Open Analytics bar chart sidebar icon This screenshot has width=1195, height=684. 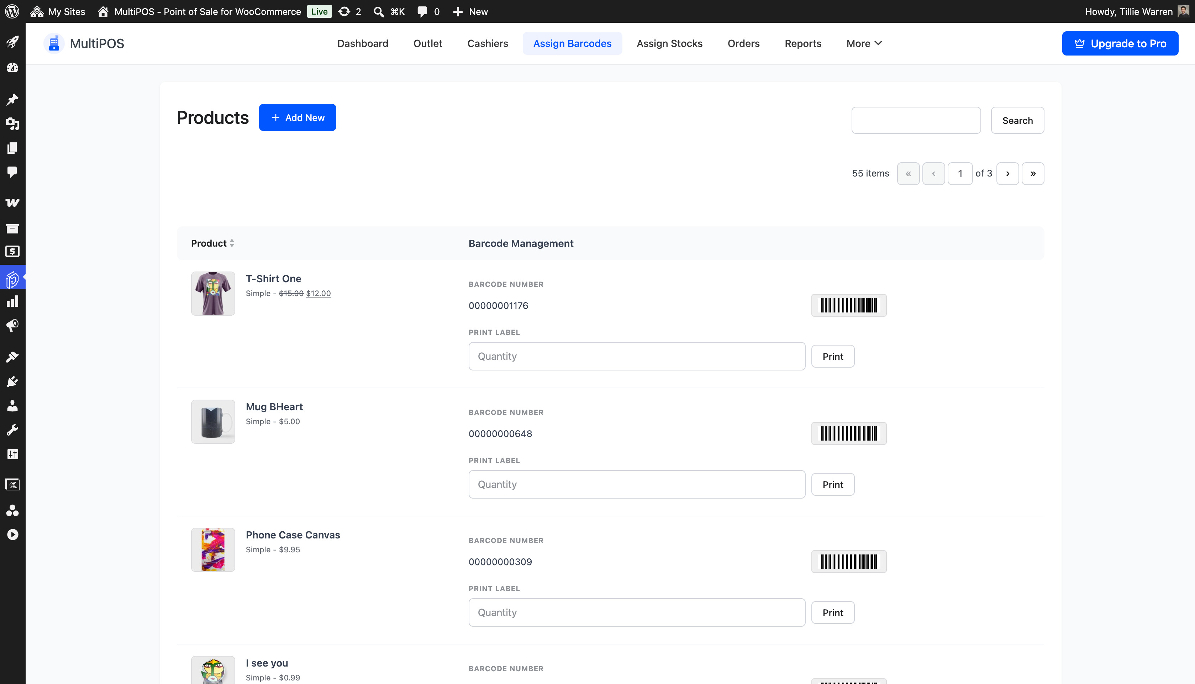click(x=13, y=301)
